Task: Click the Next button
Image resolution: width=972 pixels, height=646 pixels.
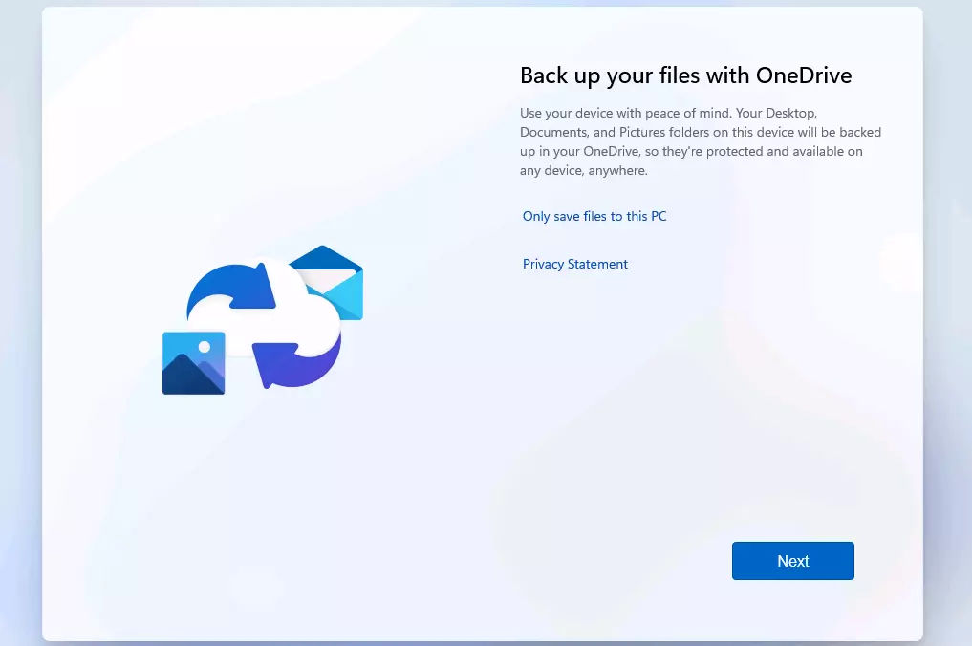Action: (x=792, y=561)
